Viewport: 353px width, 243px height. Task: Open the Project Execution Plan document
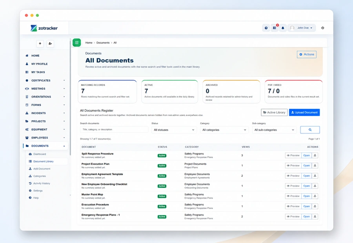(306, 166)
